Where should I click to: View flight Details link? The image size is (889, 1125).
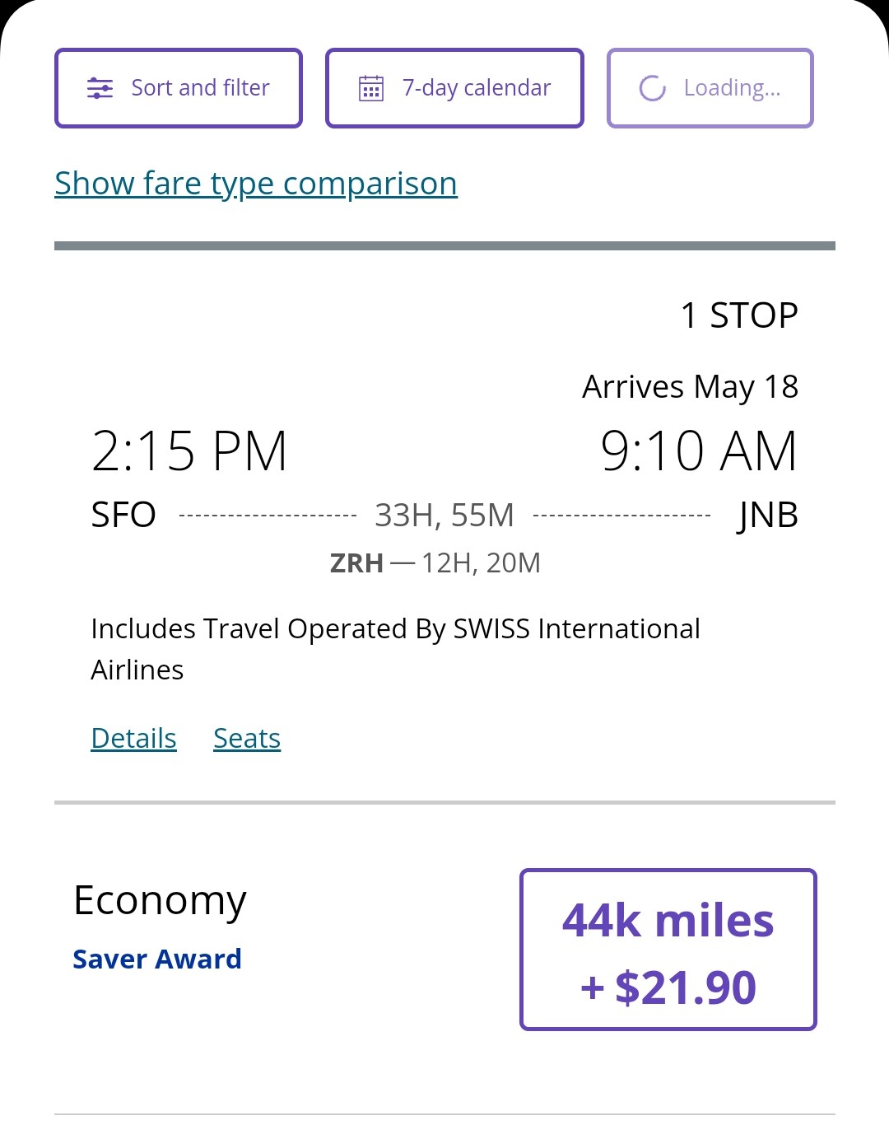tap(133, 739)
